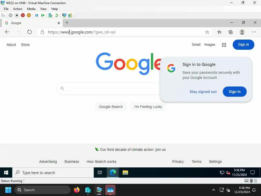Open a new browser tab
The image size is (261, 196).
click(67, 23)
